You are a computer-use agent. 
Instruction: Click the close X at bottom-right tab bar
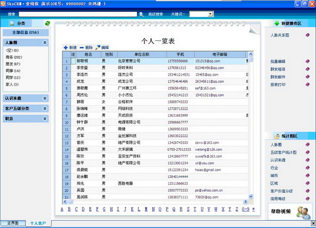(313, 223)
